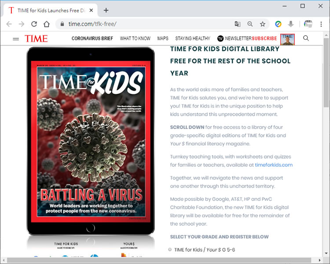
Task: Click 'SELECT YOUR GRADE AND REGISTER BELOW' heading
Action: pos(219,237)
